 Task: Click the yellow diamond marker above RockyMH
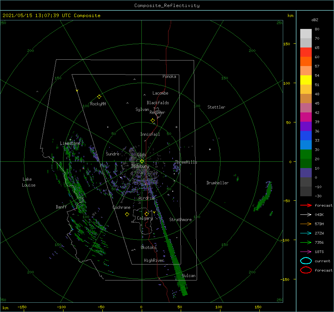pyautogui.click(x=99, y=97)
